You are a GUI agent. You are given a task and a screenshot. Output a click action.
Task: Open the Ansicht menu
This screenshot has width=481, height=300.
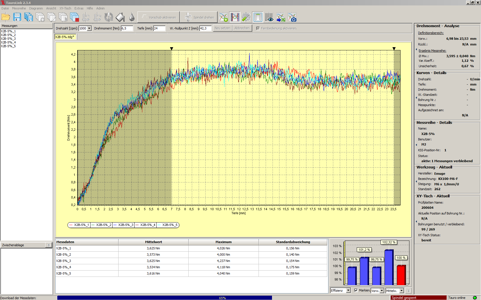(51, 8)
